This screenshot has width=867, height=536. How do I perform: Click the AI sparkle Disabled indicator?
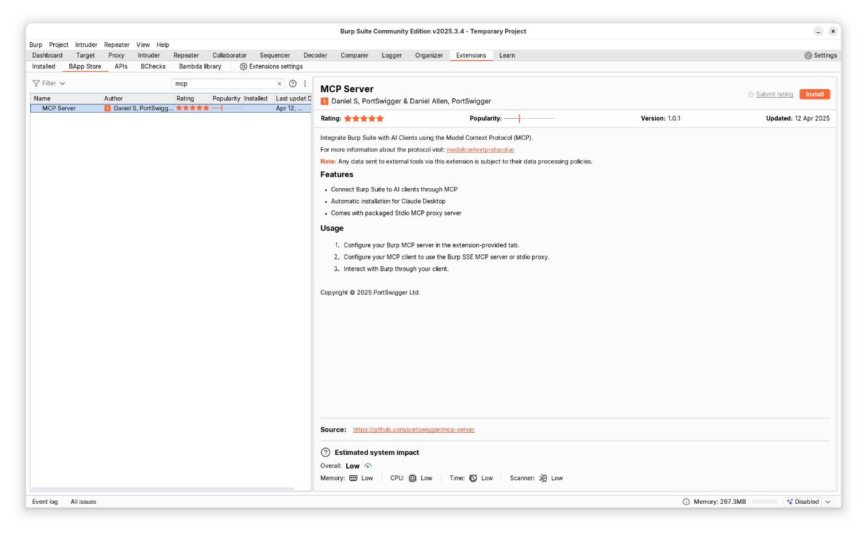(x=803, y=502)
